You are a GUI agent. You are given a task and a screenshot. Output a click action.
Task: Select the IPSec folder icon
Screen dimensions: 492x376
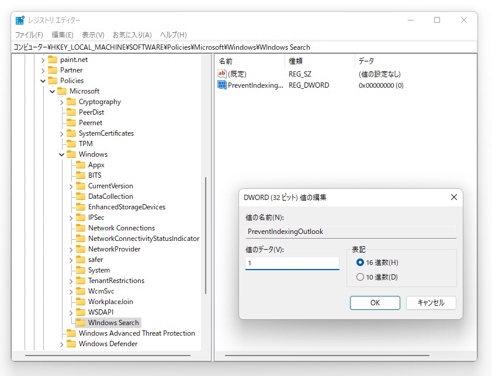point(82,217)
